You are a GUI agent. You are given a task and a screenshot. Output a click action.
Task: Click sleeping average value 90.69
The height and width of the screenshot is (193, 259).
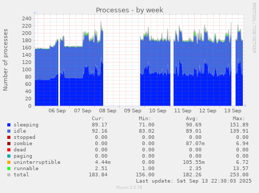[x=194, y=125]
